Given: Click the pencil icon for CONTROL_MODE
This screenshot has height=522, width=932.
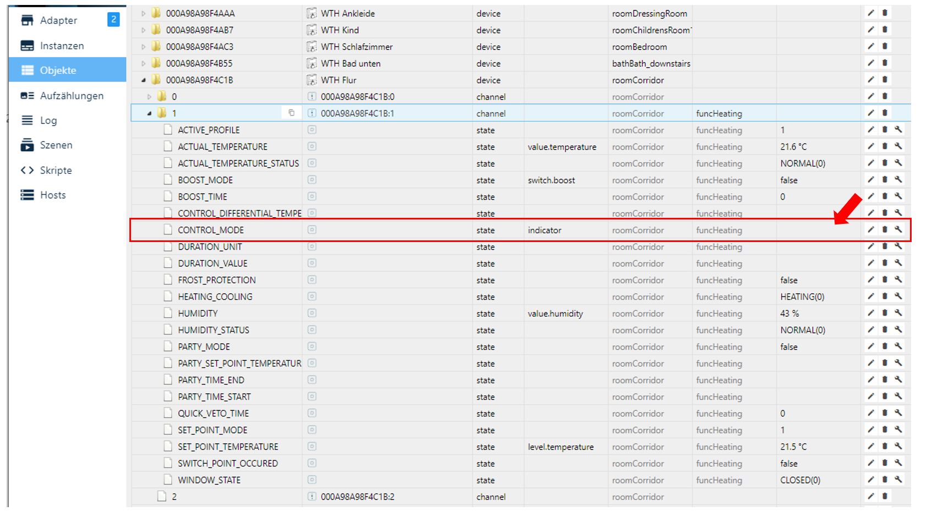Looking at the screenshot, I should point(871,230).
